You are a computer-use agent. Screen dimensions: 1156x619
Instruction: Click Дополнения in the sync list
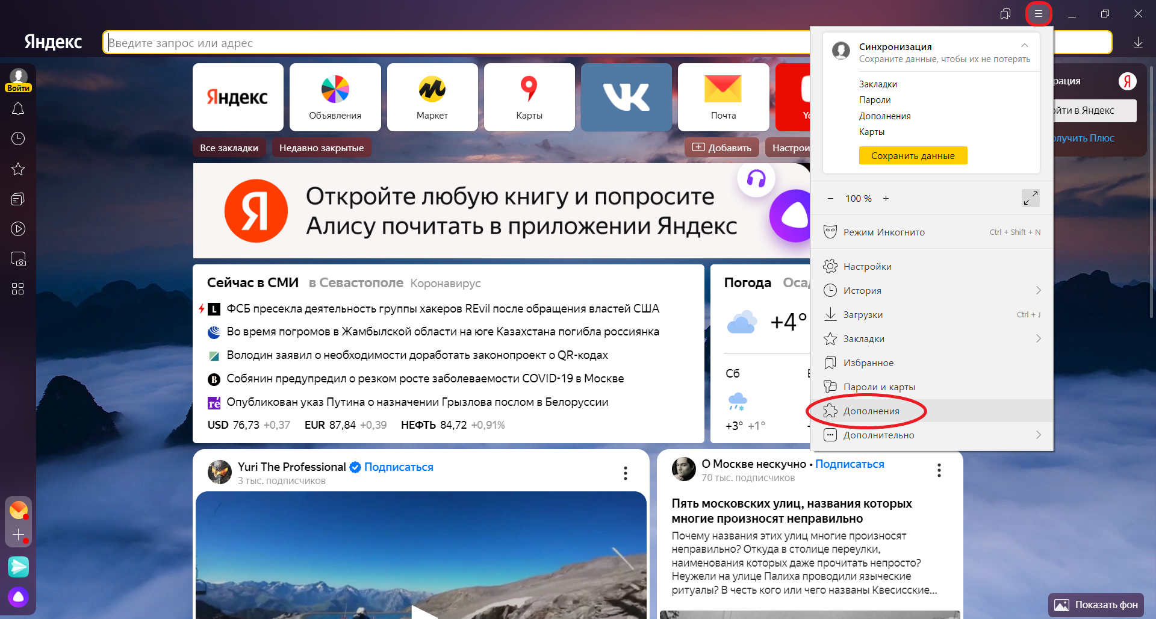tap(884, 116)
